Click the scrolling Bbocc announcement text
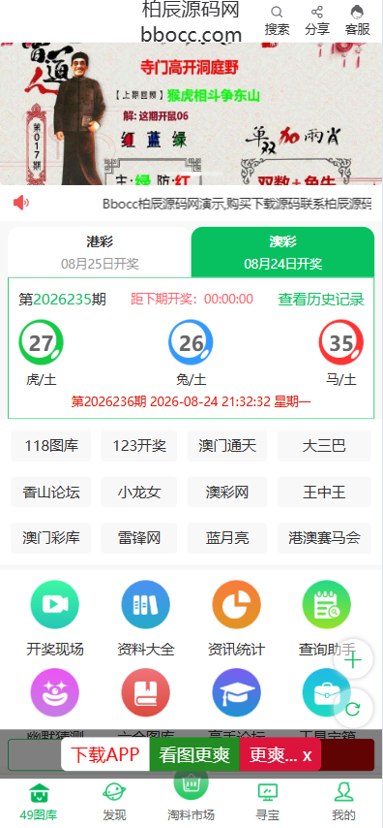 click(237, 204)
